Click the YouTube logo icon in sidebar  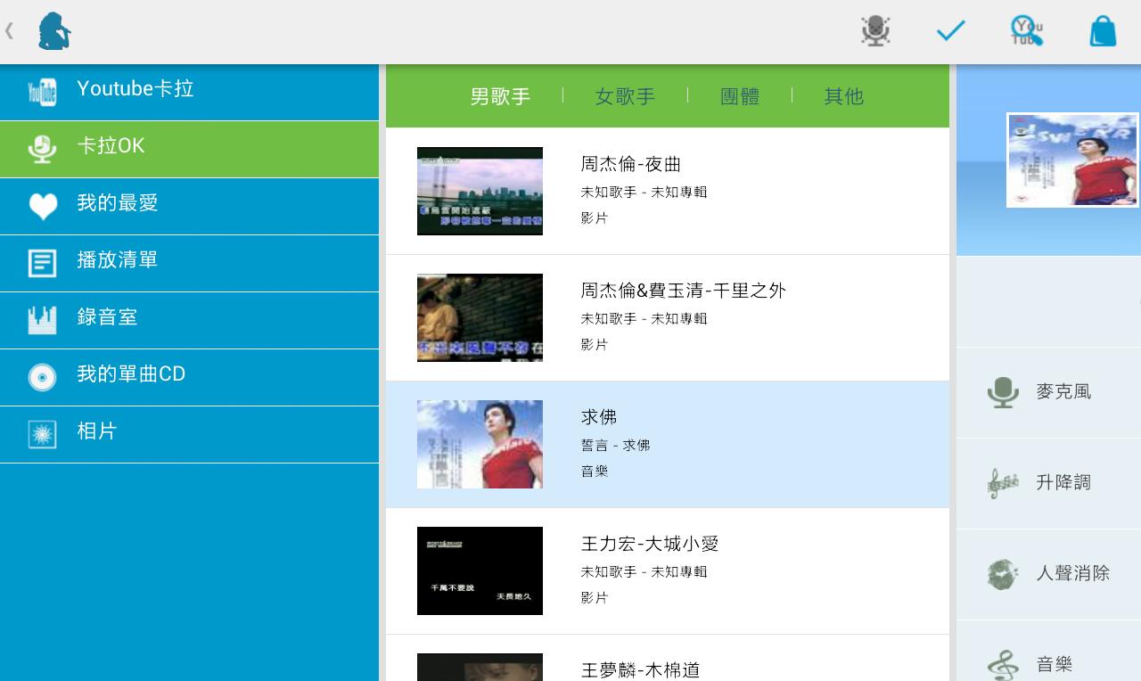[42, 91]
